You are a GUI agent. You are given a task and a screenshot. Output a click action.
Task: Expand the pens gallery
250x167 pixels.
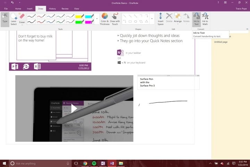(97, 19)
